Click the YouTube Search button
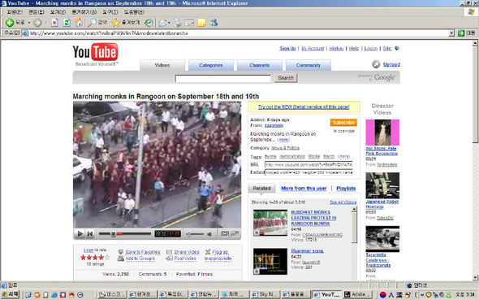The image size is (479, 300). click(x=286, y=78)
